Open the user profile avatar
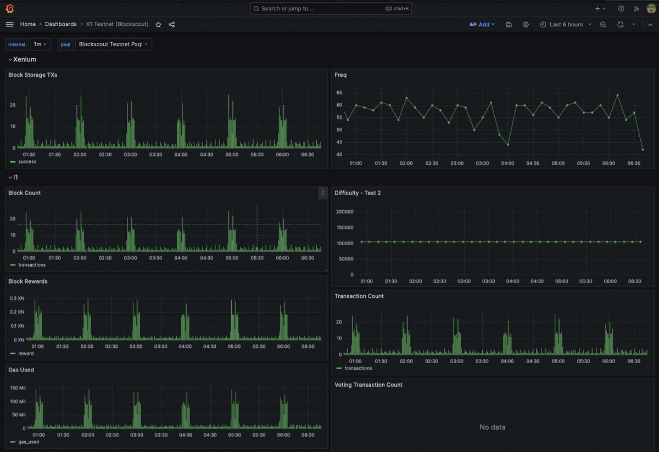This screenshot has height=452, width=659. pyautogui.click(x=651, y=9)
